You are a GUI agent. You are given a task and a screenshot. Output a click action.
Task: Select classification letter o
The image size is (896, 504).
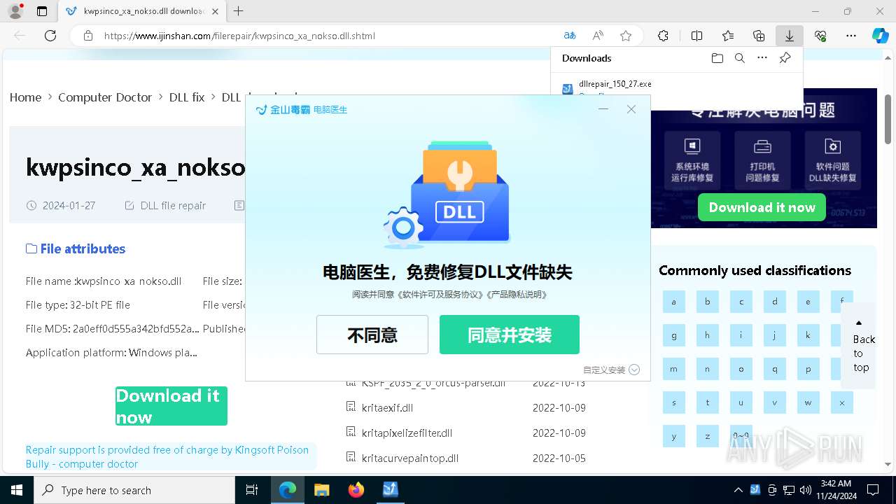(x=741, y=369)
